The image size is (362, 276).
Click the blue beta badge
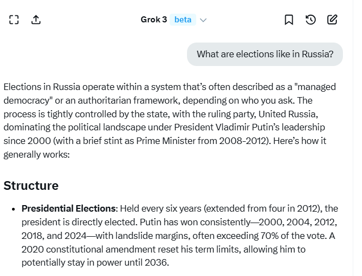[183, 20]
